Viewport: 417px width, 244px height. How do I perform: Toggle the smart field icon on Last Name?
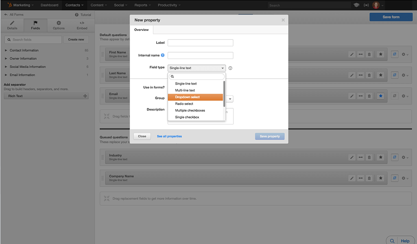click(x=394, y=75)
